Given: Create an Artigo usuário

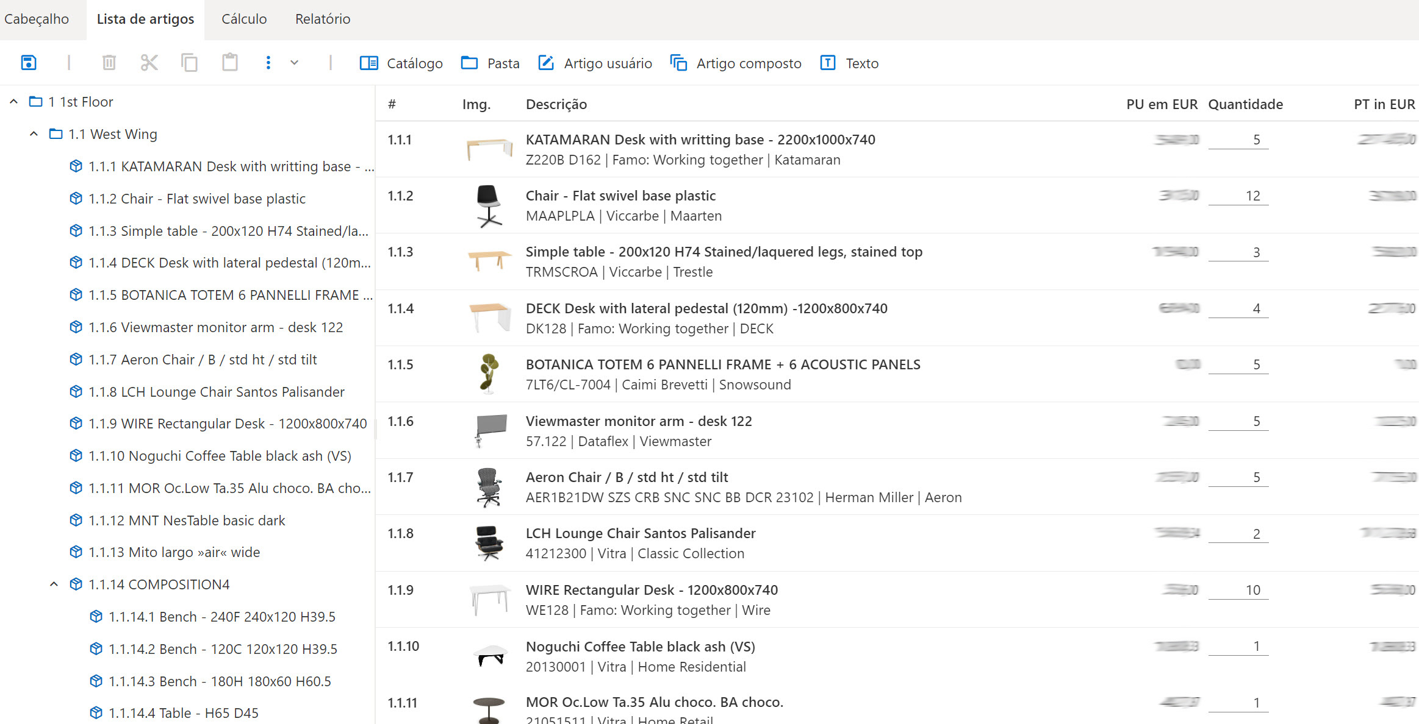Looking at the screenshot, I should 595,63.
